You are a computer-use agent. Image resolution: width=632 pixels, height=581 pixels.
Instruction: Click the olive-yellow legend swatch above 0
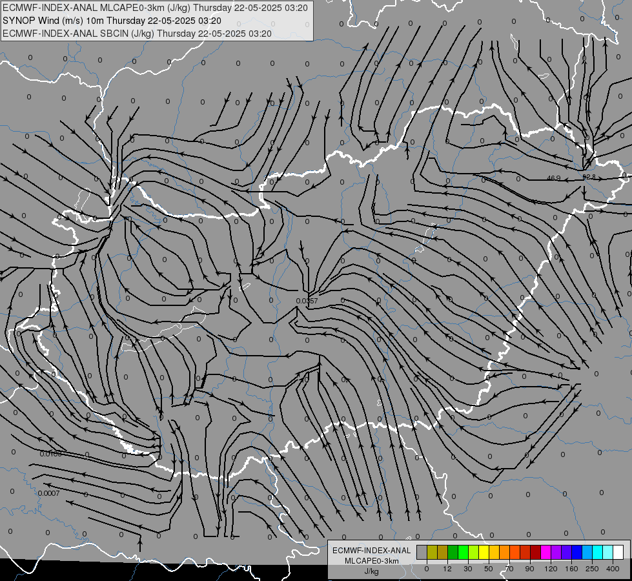pyautogui.click(x=432, y=553)
